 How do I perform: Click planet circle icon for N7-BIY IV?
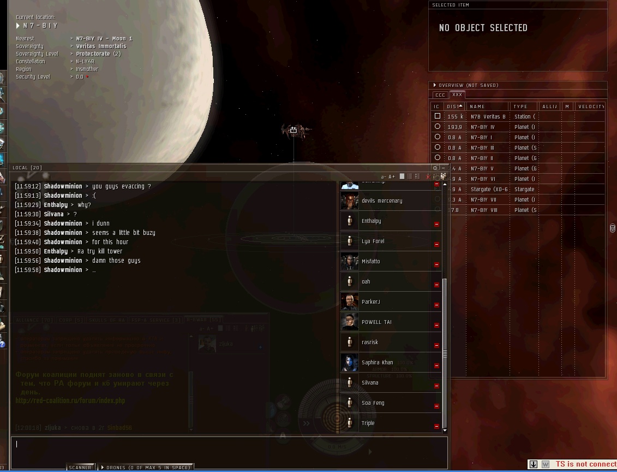click(437, 127)
